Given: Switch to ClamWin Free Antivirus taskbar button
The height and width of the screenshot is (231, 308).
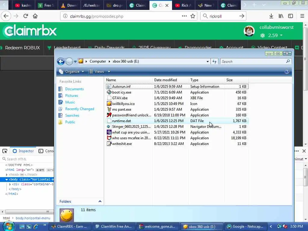Looking at the screenshot, I should tap(114, 226).
